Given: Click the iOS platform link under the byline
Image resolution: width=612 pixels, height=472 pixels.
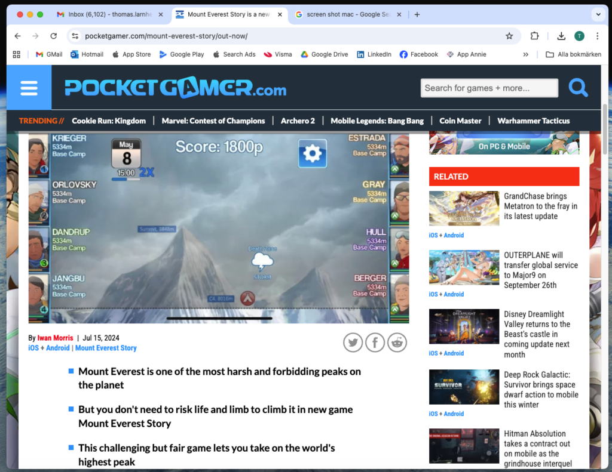Looking at the screenshot, I should pos(33,348).
